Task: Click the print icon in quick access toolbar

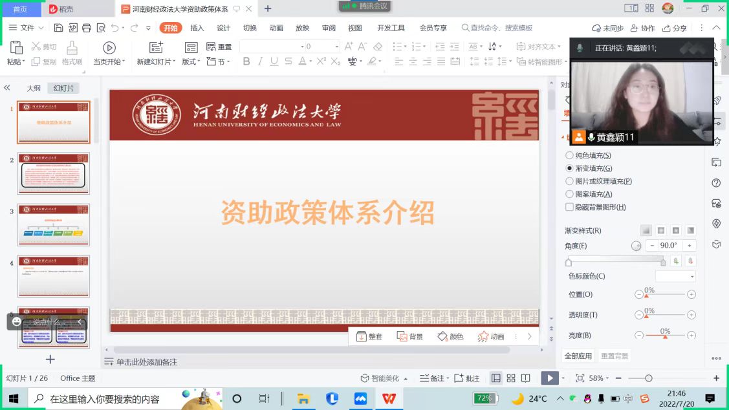Action: coord(87,28)
